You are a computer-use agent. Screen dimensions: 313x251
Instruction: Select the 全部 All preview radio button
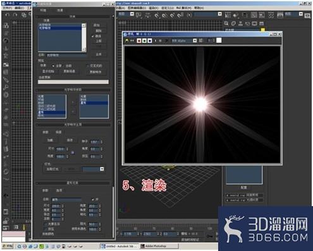pyautogui.click(x=53, y=66)
